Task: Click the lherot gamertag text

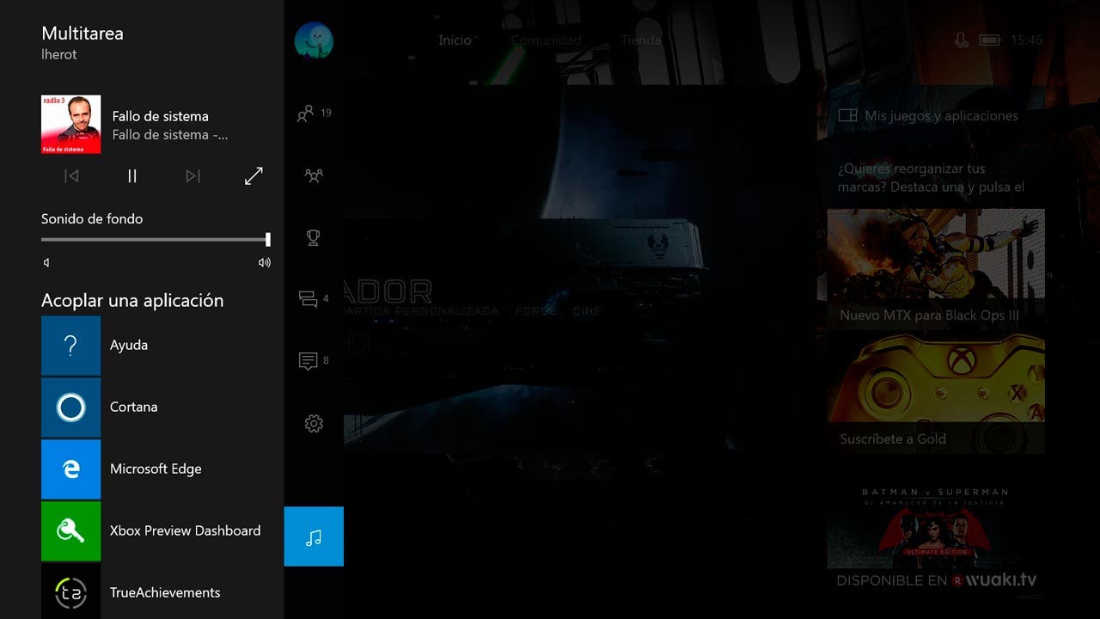Action: (59, 54)
